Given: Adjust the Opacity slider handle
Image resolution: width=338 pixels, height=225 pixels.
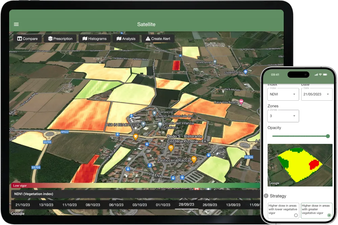Looking at the screenshot, I should 328,136.
